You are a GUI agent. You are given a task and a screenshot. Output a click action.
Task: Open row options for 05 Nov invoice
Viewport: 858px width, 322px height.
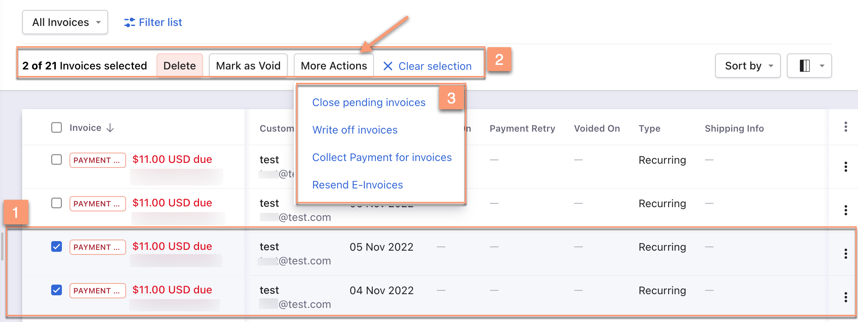point(846,254)
